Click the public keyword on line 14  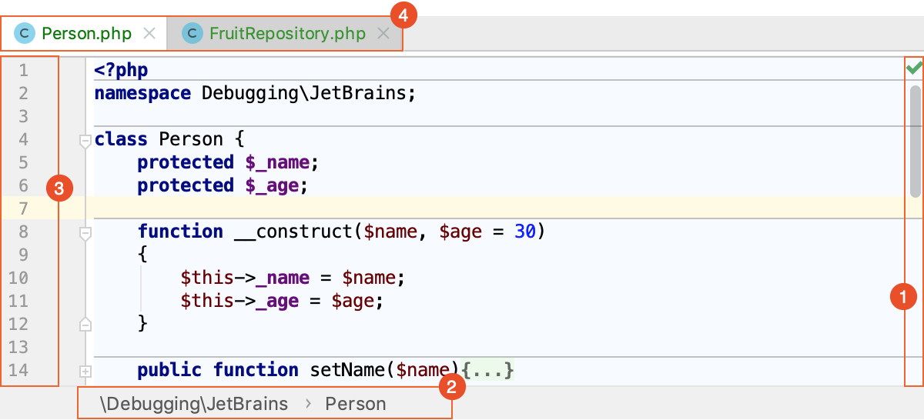point(169,370)
